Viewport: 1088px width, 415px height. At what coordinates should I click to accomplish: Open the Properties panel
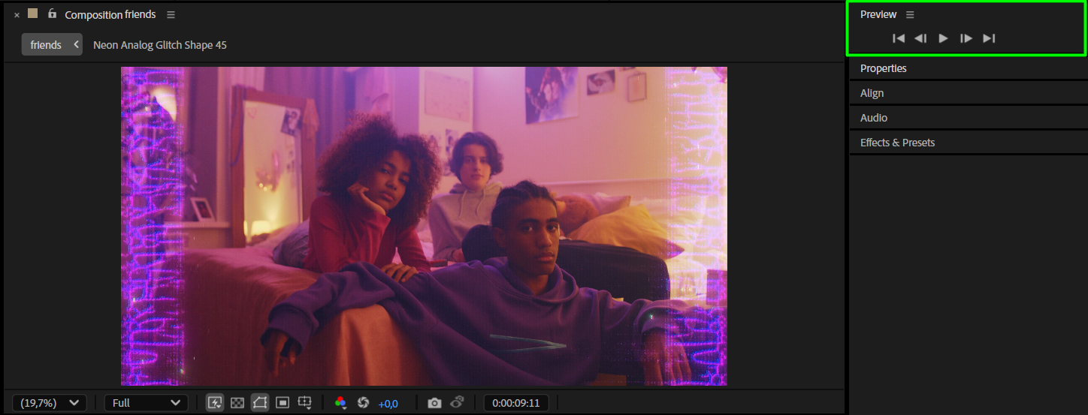pos(883,68)
